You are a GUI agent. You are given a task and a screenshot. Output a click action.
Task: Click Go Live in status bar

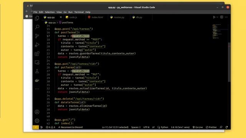pos(198,127)
